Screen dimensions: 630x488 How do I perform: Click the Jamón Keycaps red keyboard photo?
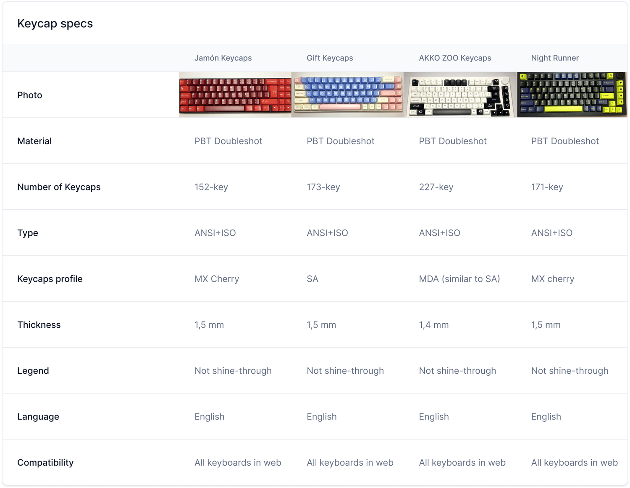click(x=235, y=95)
